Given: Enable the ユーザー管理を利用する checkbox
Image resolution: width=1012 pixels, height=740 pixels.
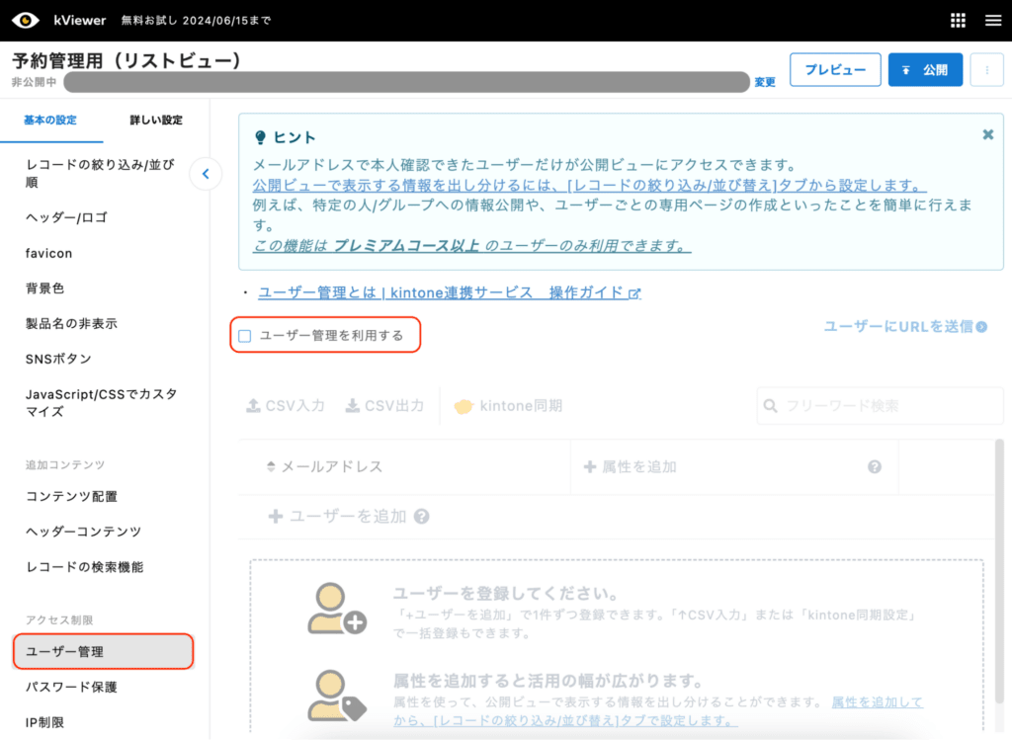Looking at the screenshot, I should (244, 336).
